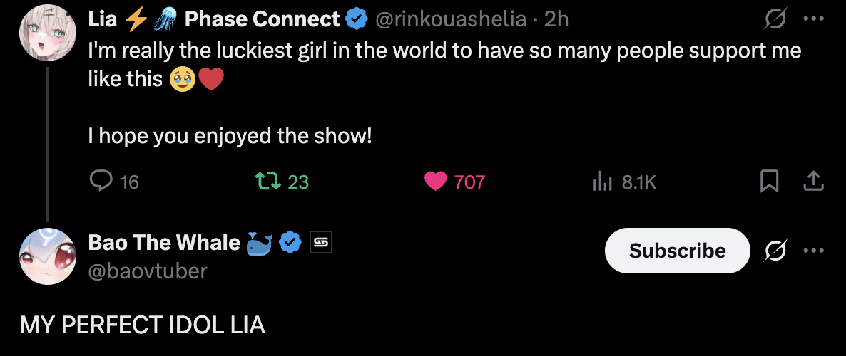This screenshot has height=356, width=846.
Task: Open Lia's profile avatar
Action: point(47,35)
